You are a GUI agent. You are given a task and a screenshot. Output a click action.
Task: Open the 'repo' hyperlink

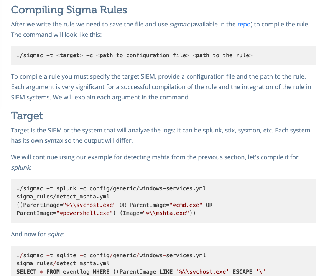click(x=244, y=24)
